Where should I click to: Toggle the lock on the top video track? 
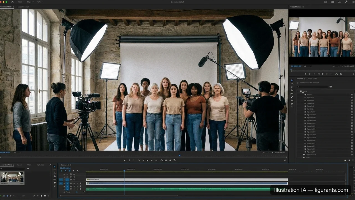[64, 174]
